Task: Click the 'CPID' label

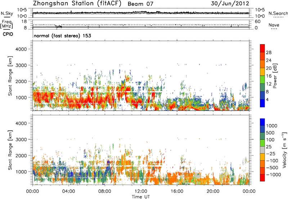Action: pyautogui.click(x=8, y=34)
